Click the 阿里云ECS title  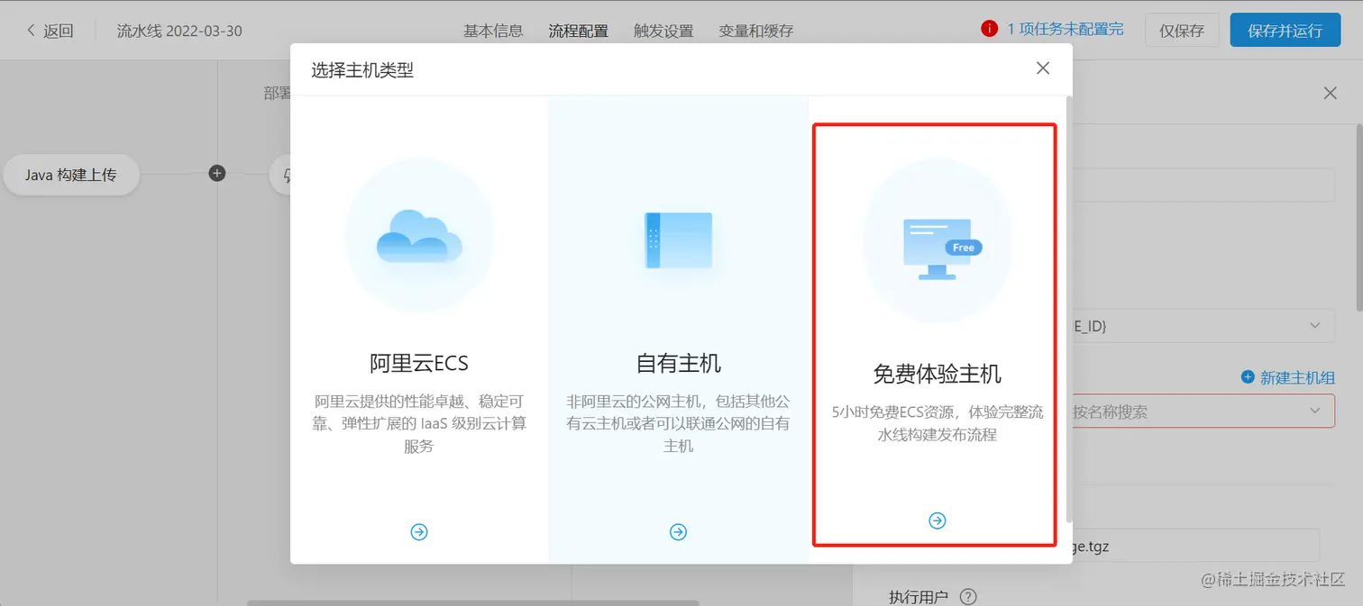click(x=419, y=364)
